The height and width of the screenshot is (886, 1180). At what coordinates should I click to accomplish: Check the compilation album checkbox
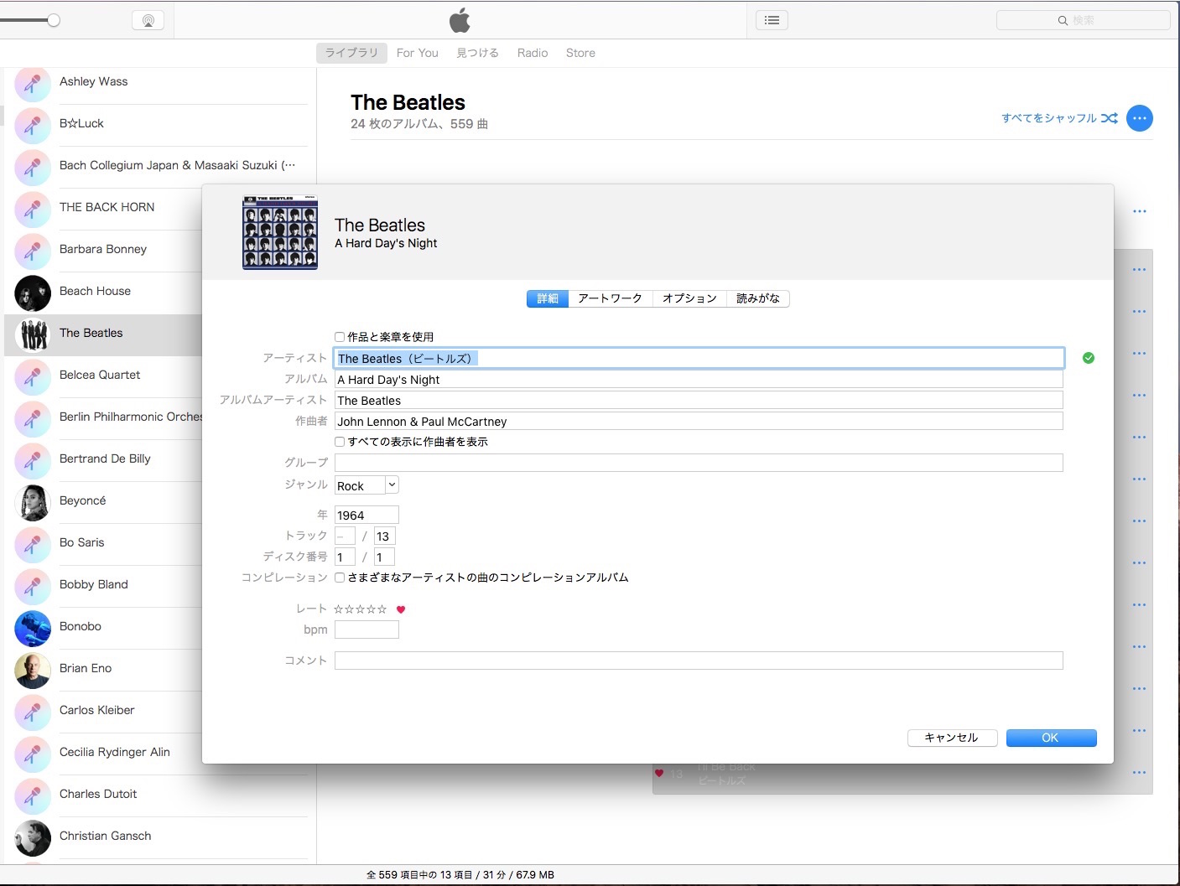(x=340, y=578)
